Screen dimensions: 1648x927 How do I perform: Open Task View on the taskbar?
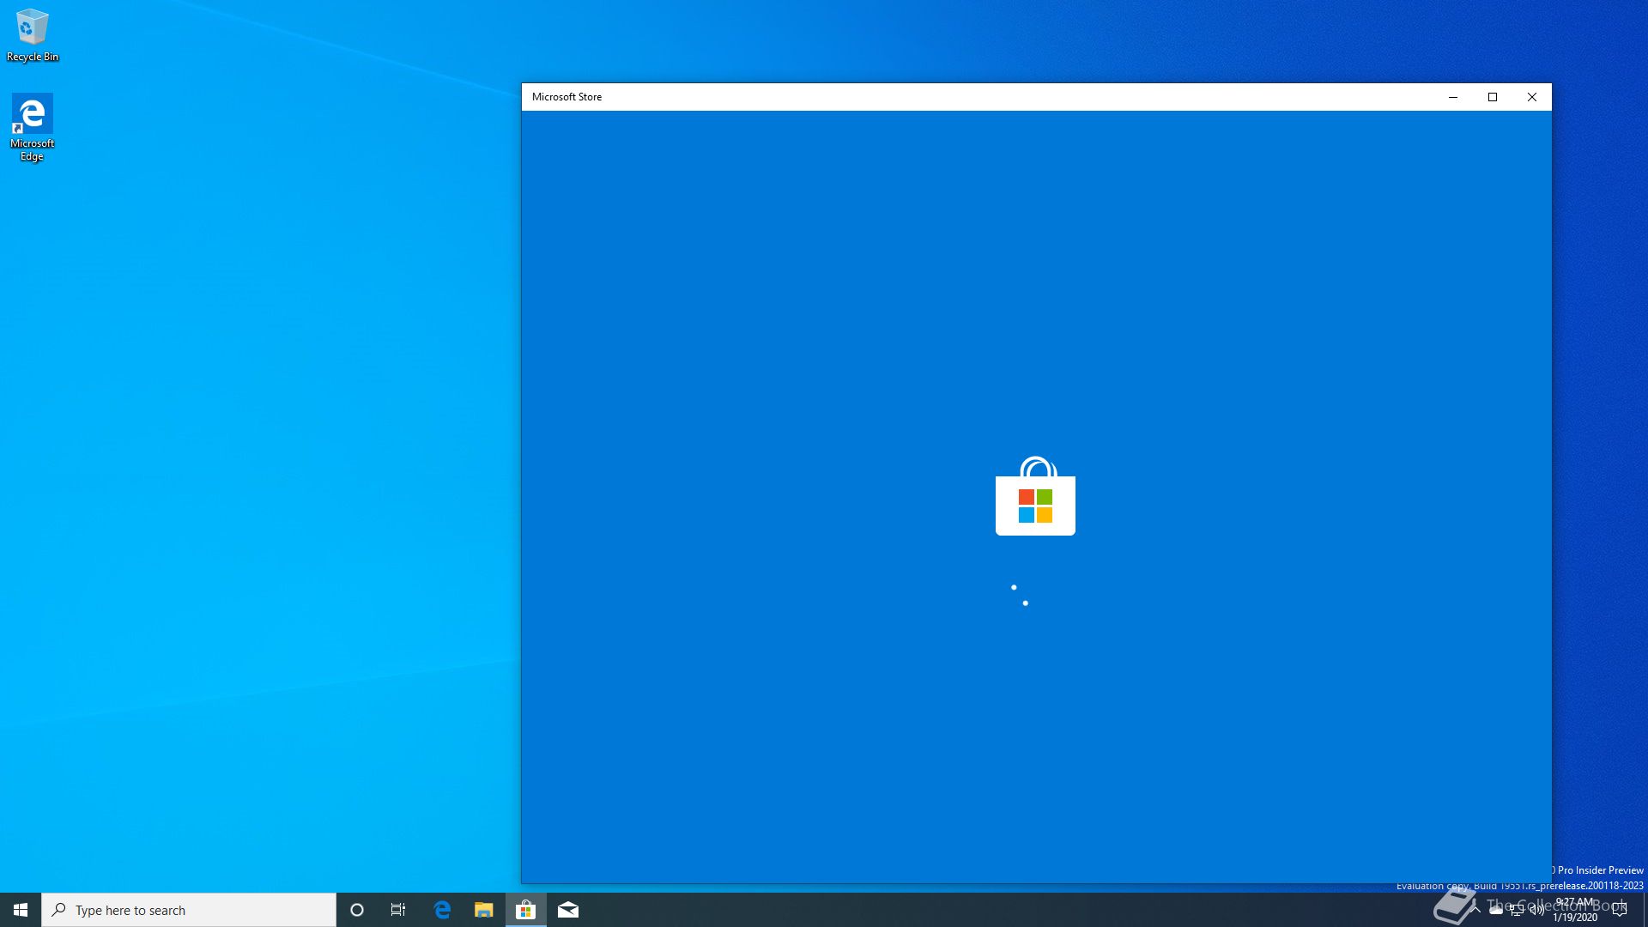[x=398, y=910]
